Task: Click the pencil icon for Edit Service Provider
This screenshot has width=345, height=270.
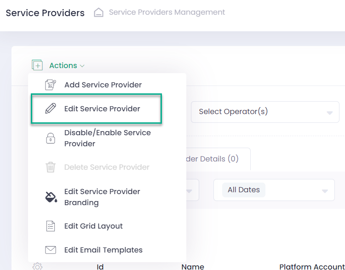Action: point(51,109)
